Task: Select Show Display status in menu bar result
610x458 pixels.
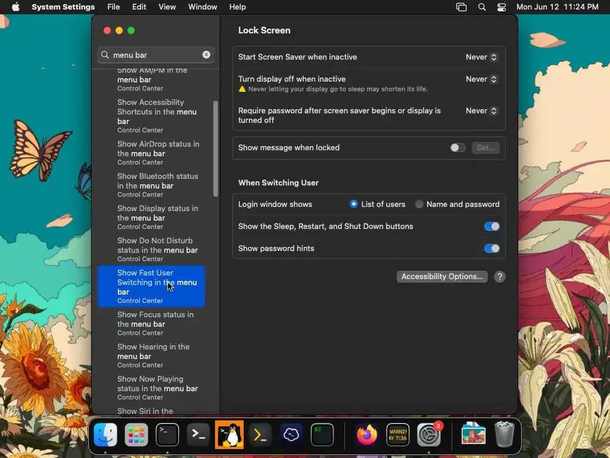Action: [152, 217]
